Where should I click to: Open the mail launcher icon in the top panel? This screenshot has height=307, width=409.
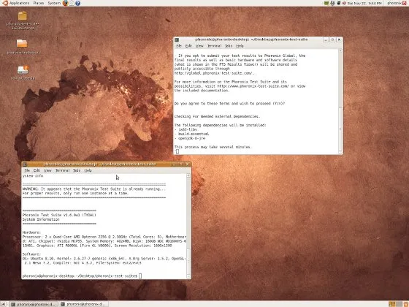click(x=72, y=3)
